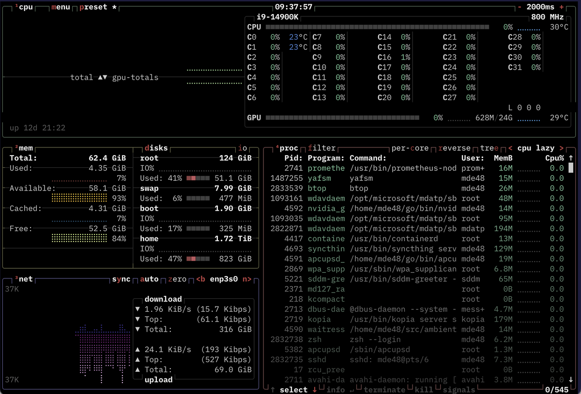Reset network totals with zero

pyautogui.click(x=177, y=279)
